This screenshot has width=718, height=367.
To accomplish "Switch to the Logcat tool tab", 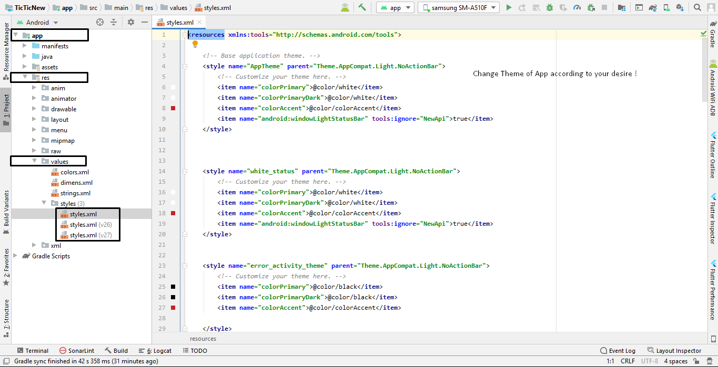I will (x=155, y=351).
